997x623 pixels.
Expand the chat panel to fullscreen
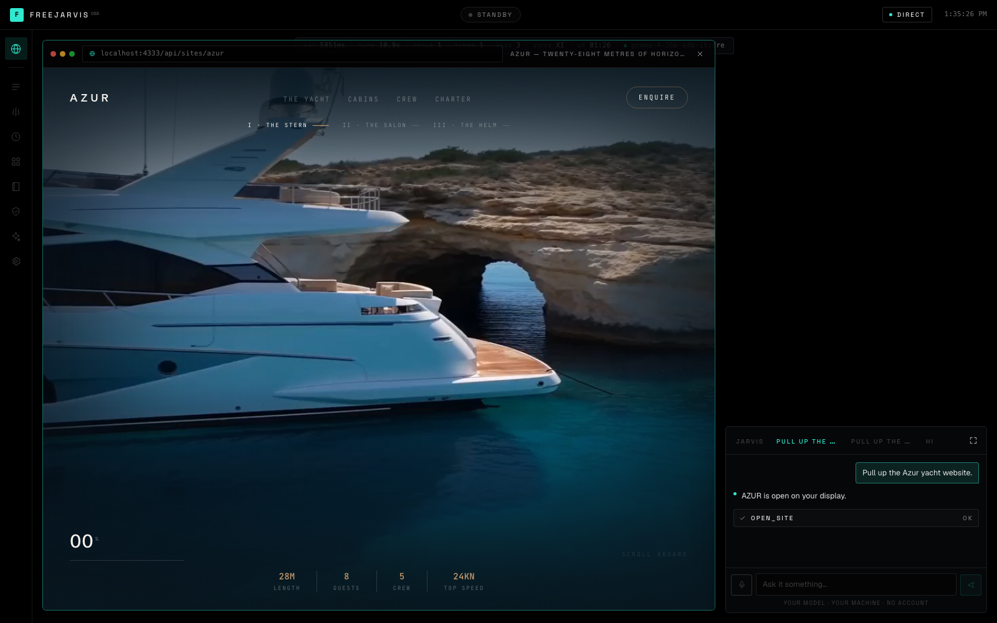[973, 440]
